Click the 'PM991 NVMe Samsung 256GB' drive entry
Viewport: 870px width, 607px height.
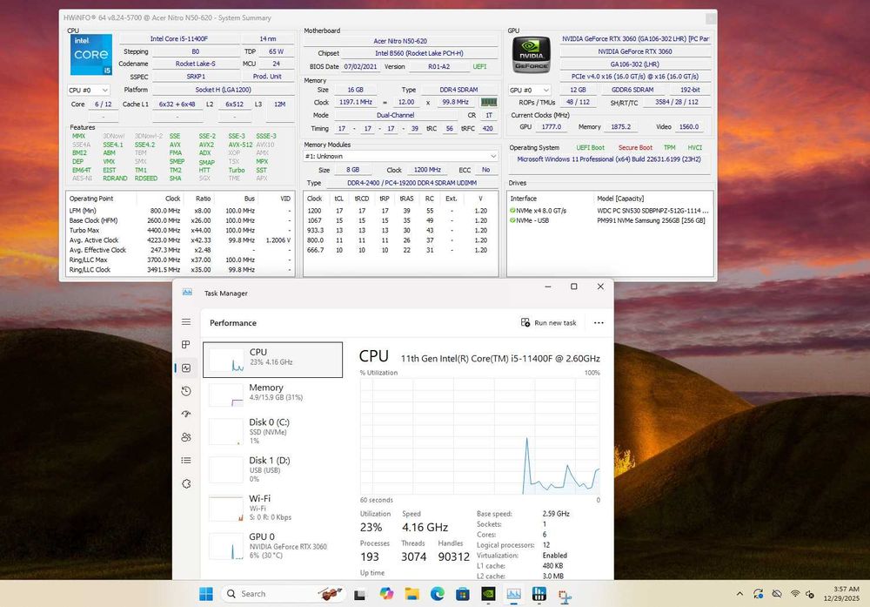click(651, 220)
